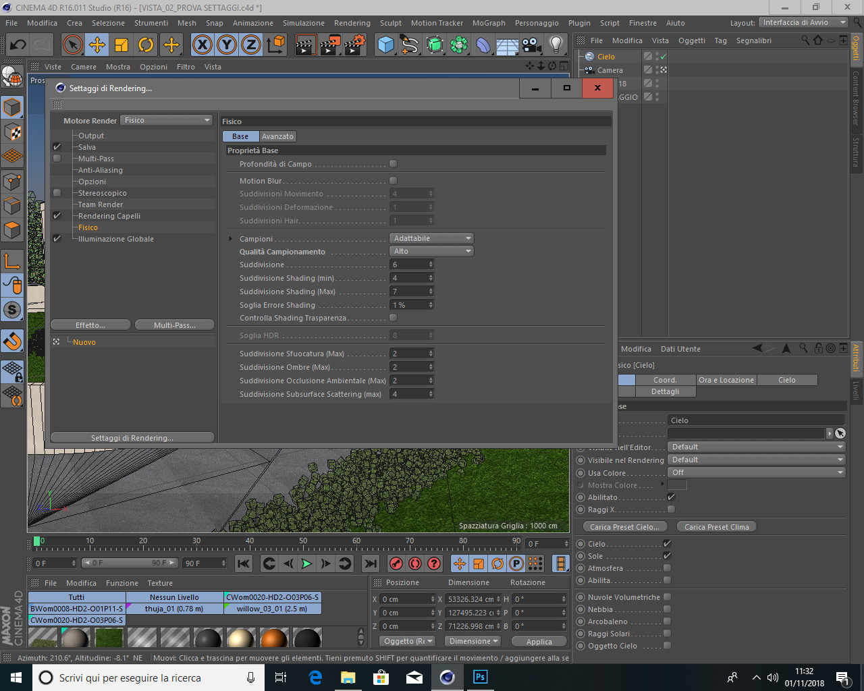Enable Profondità di Campo checkbox

pyautogui.click(x=394, y=164)
